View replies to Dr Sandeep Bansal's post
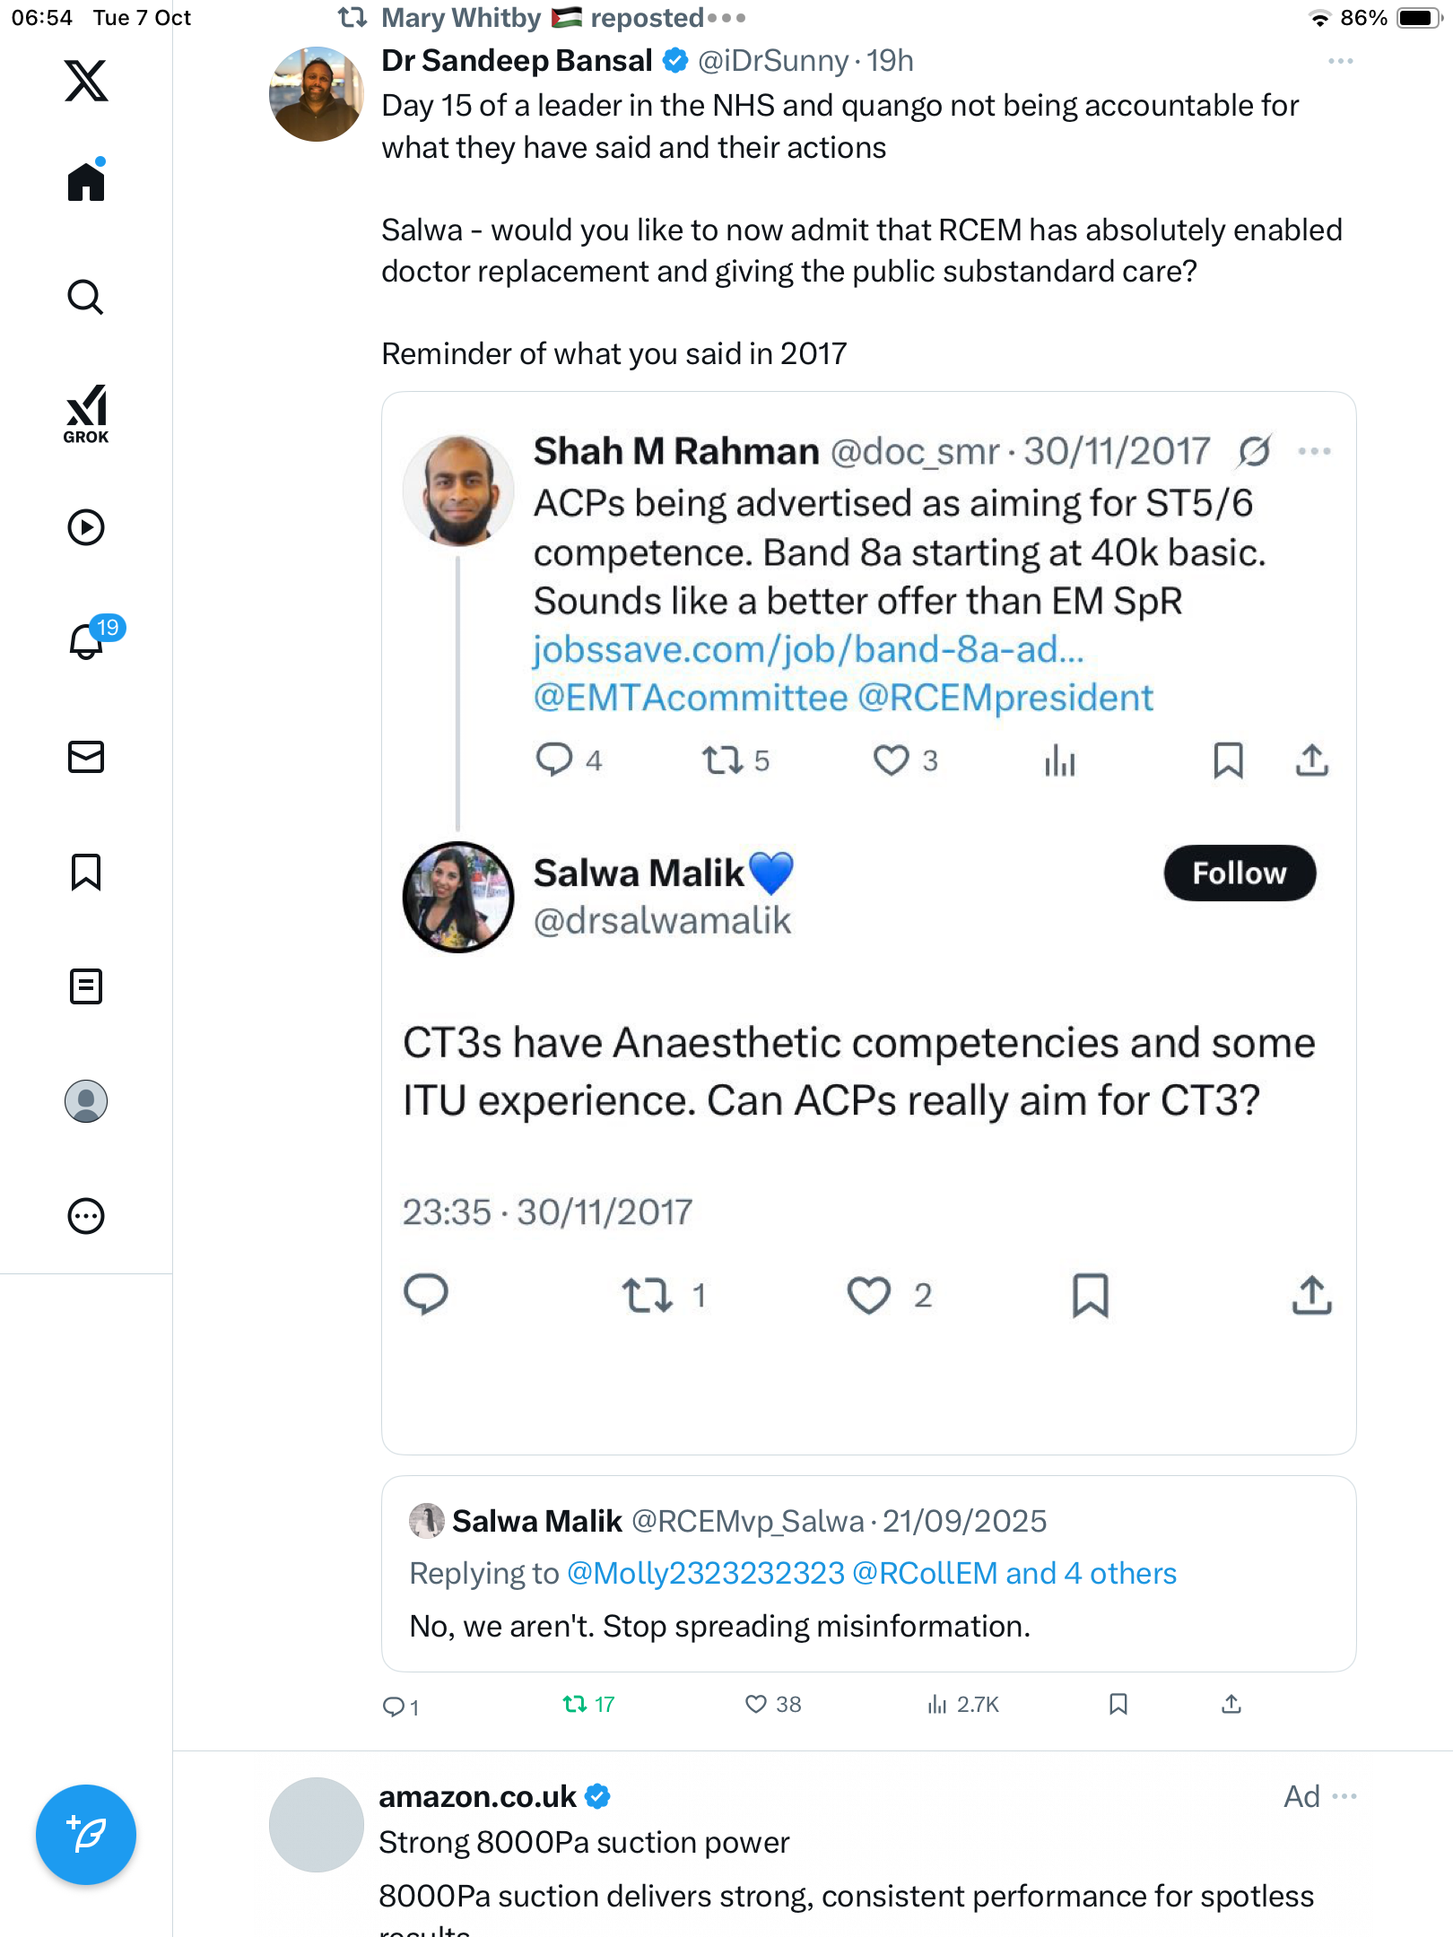1453x1937 pixels. coord(394,1706)
